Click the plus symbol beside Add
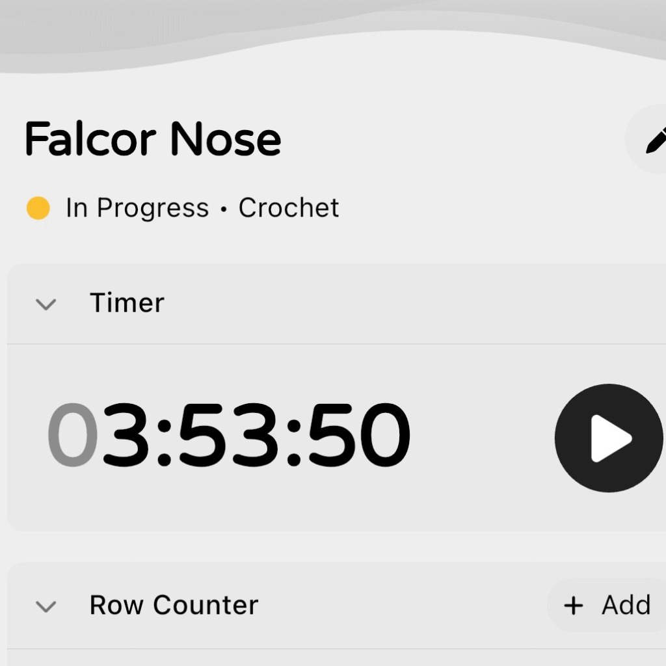The width and height of the screenshot is (666, 666). tap(573, 606)
